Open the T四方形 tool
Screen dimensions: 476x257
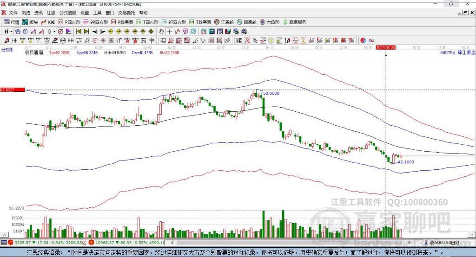(147, 22)
